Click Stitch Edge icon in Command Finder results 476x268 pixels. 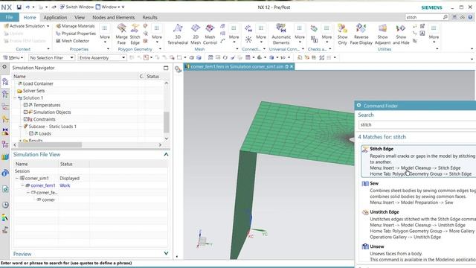pos(365,149)
